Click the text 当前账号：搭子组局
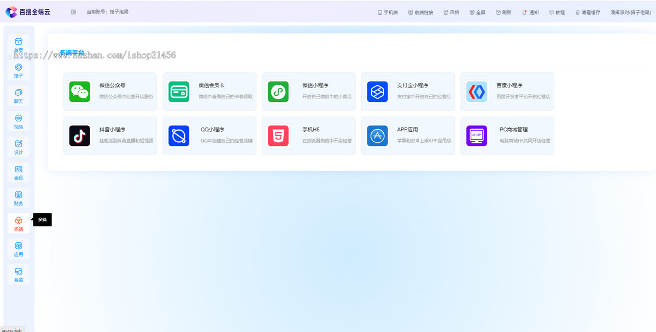Image resolution: width=656 pixels, height=332 pixels. pyautogui.click(x=107, y=11)
